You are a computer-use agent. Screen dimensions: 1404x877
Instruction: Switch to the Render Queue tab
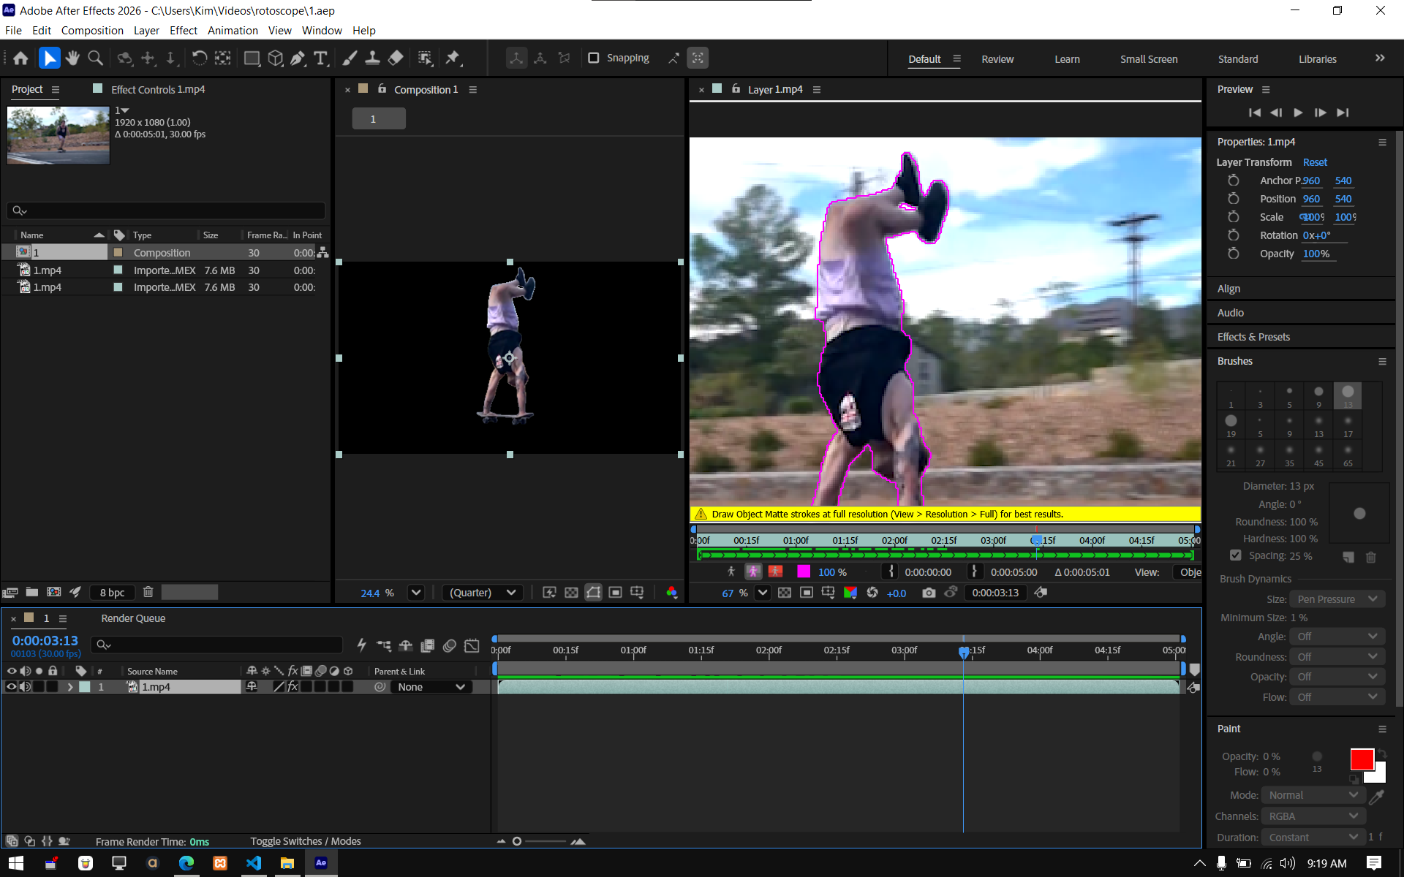pyautogui.click(x=133, y=618)
